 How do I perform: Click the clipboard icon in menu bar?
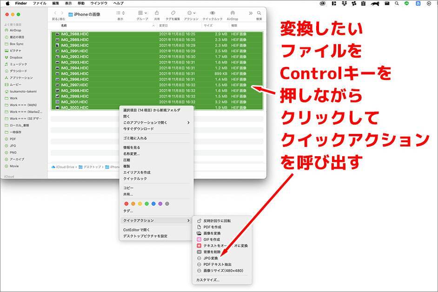363,3
